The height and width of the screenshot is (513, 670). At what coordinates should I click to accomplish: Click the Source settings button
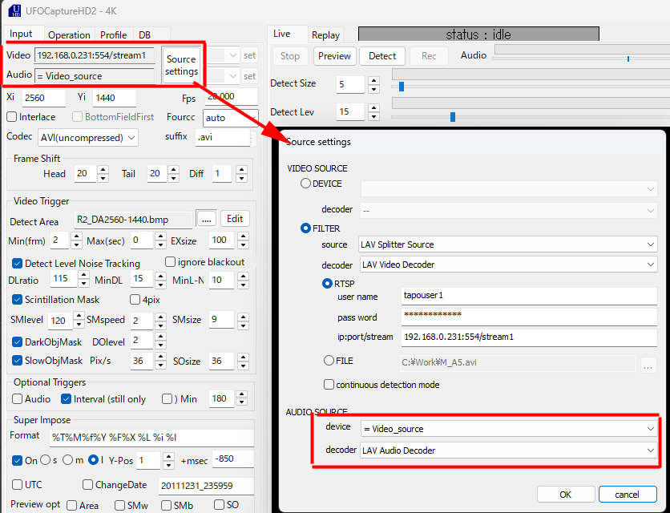pos(181,65)
